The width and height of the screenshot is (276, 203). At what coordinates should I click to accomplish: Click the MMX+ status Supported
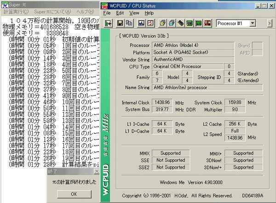pos(244,153)
